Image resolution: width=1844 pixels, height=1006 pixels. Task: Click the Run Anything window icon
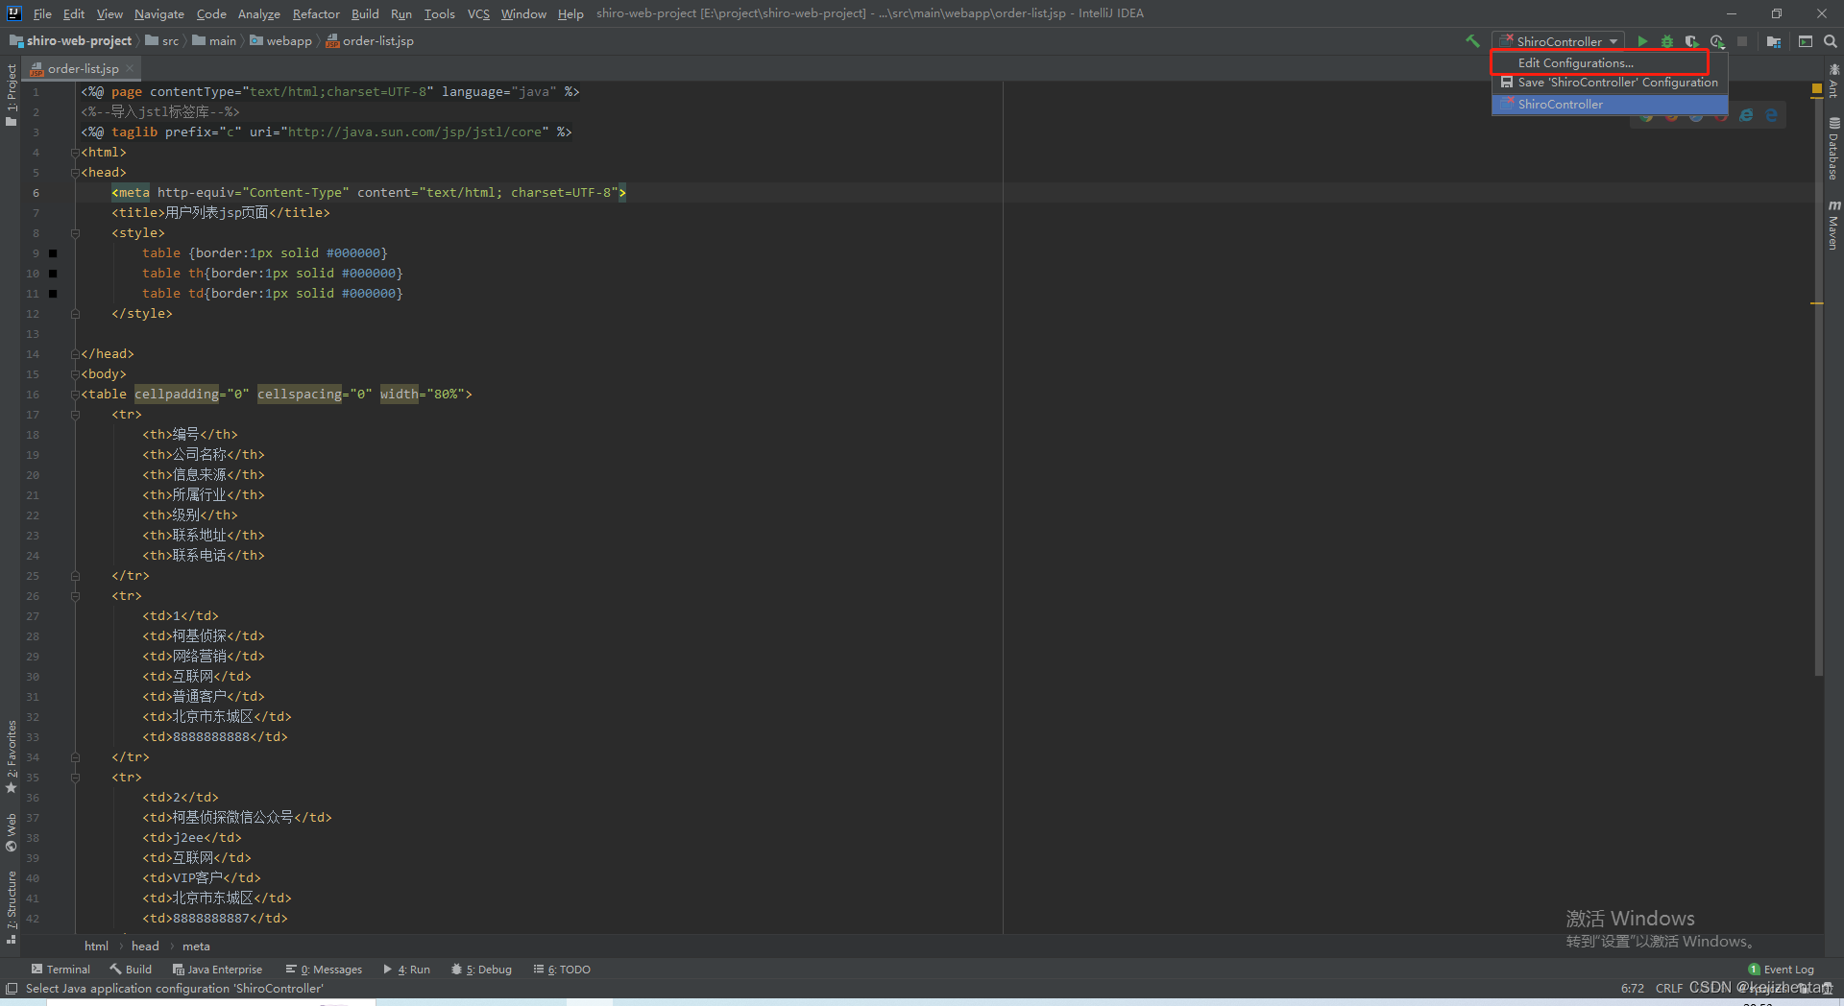click(x=1806, y=41)
